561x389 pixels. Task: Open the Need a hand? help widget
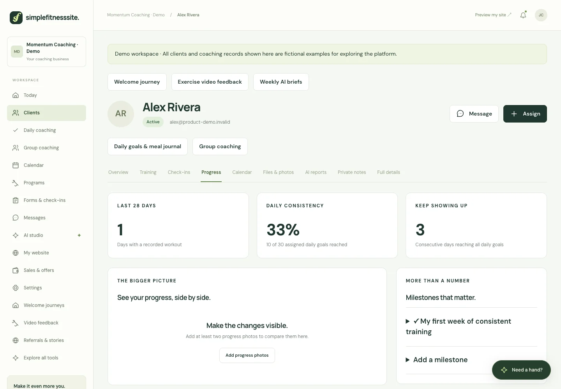tap(521, 370)
